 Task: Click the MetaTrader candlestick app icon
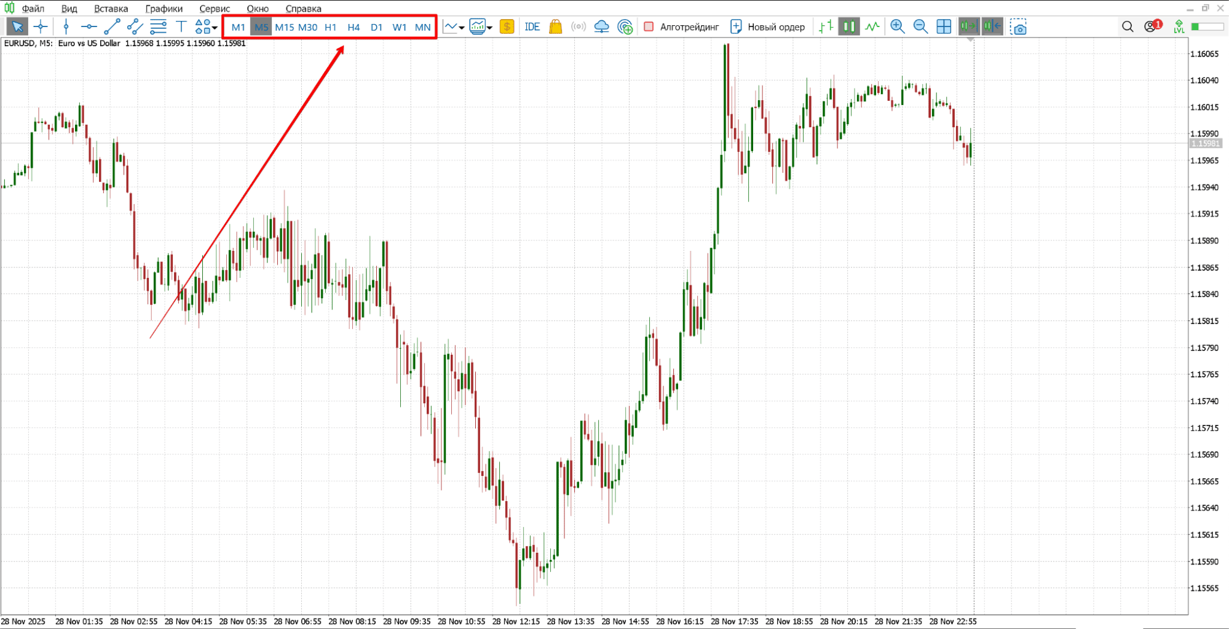point(9,8)
